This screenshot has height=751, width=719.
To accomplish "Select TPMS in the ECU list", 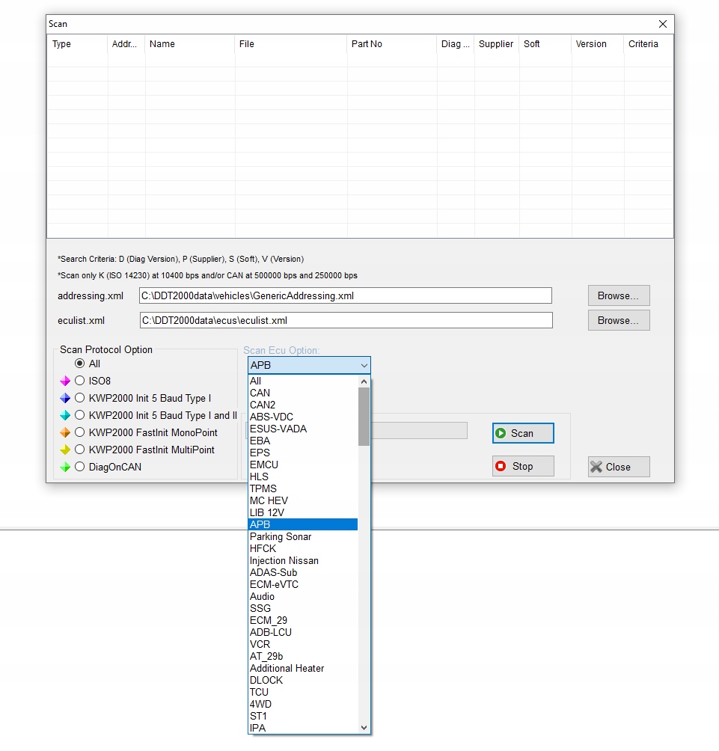I will point(303,489).
